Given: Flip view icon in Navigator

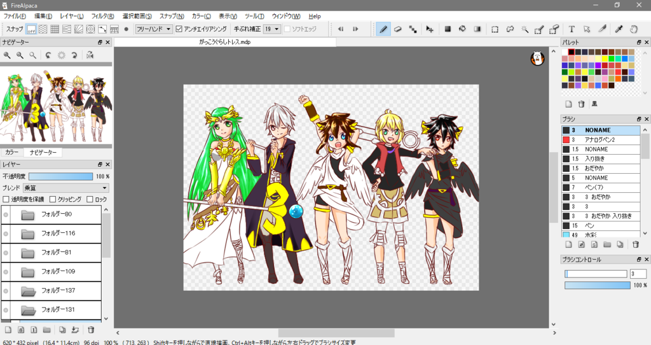Looking at the screenshot, I should click(x=90, y=55).
